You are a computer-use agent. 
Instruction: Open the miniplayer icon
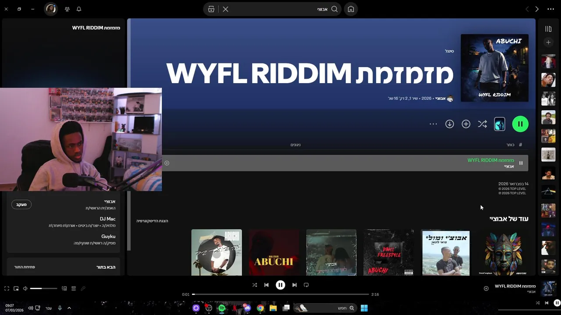16,288
